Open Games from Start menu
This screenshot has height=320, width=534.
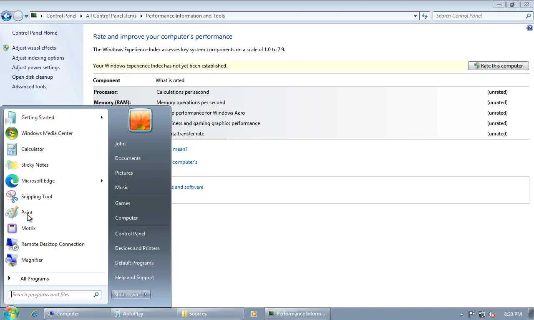pyautogui.click(x=123, y=203)
